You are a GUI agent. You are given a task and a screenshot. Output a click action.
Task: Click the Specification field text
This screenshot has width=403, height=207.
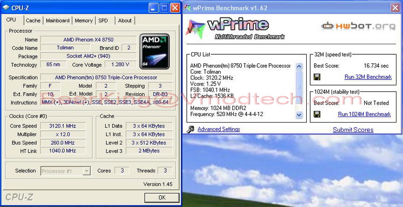106,77
